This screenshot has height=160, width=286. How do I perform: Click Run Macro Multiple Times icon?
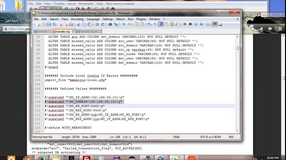[202, 24]
